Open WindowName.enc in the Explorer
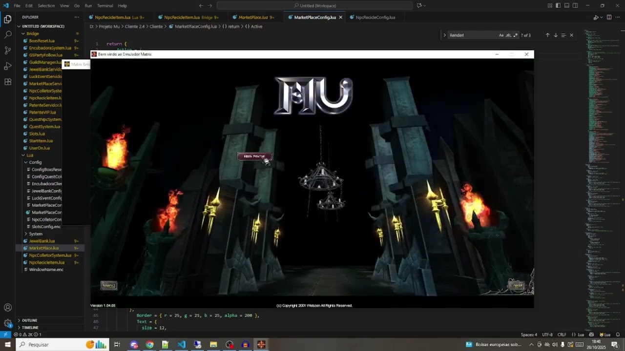 (x=46, y=270)
